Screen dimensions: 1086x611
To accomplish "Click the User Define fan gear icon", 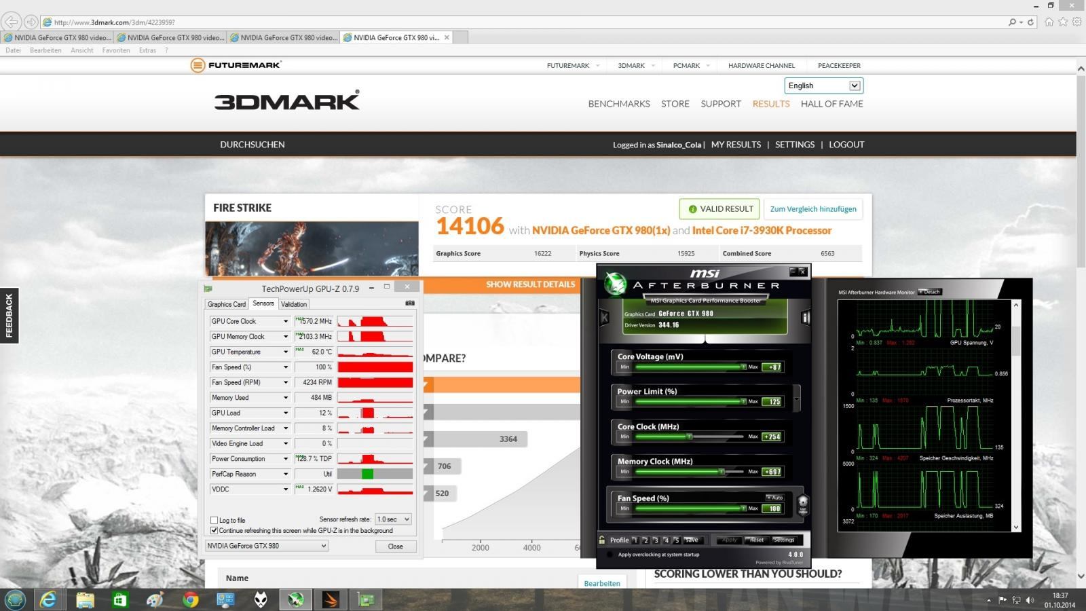I will pos(802,505).
